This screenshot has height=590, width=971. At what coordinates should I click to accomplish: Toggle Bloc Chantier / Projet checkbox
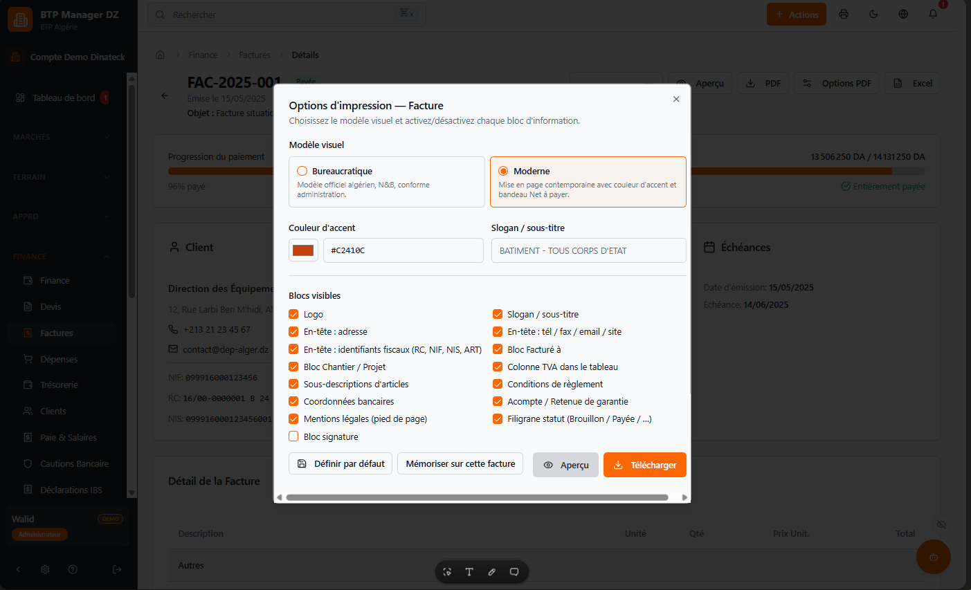[293, 367]
